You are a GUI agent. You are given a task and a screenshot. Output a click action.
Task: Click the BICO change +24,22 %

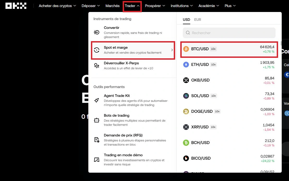(267, 161)
